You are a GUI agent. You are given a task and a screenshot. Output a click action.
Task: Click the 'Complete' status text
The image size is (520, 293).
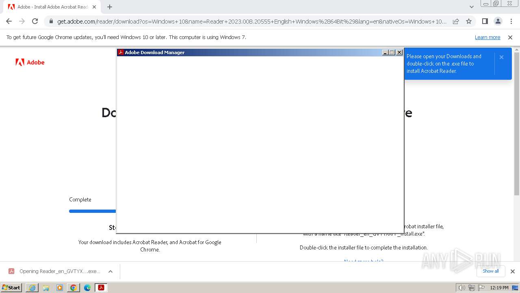tap(80, 199)
